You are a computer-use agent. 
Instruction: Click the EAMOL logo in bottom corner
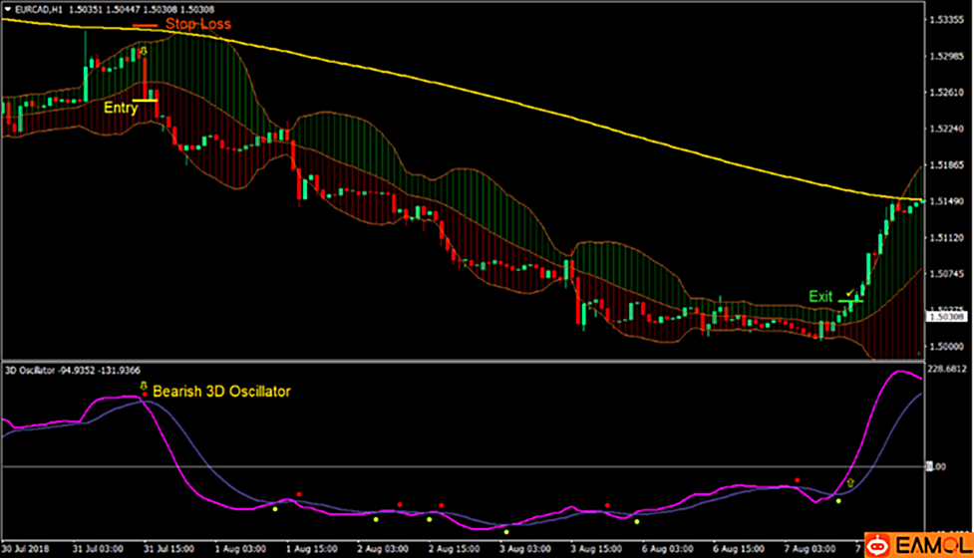click(x=918, y=544)
